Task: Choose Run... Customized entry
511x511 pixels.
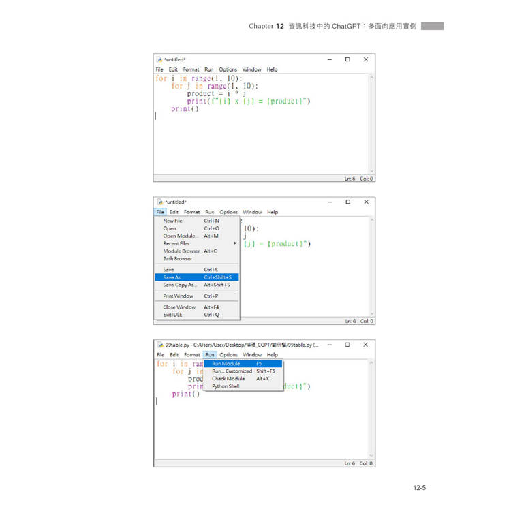Action: click(243, 371)
